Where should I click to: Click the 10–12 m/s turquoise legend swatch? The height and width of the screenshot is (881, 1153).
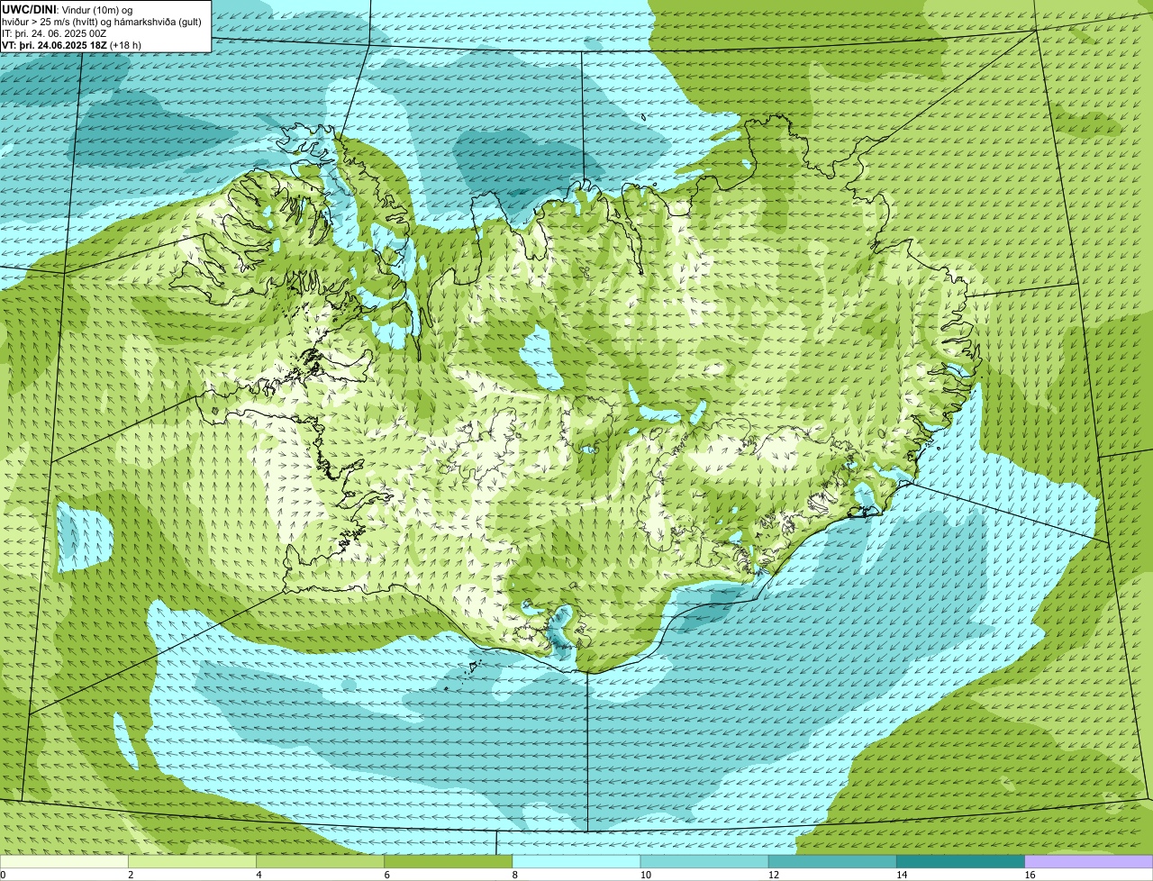click(x=704, y=862)
